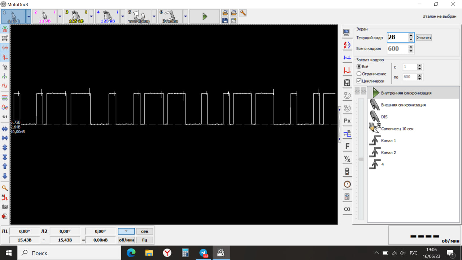Image resolution: width=462 pixels, height=260 pixels.
Task: Click the Px pressure mode icon
Action: 347,121
